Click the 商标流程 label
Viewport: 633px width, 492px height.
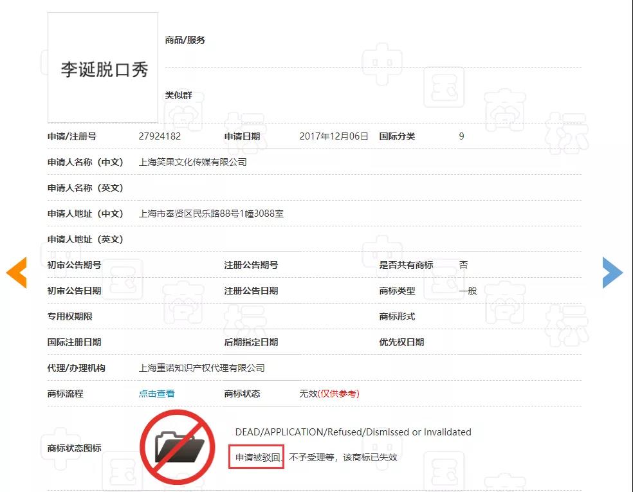coord(66,394)
